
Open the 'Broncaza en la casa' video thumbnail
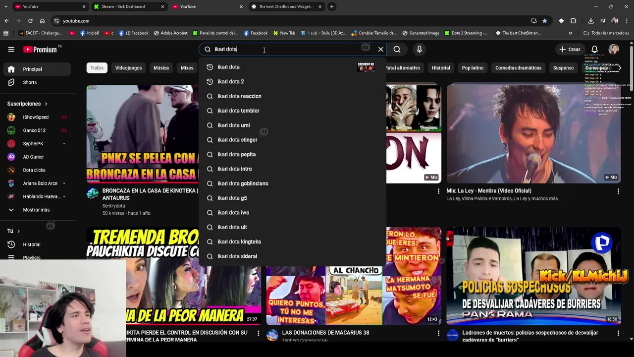point(143,134)
